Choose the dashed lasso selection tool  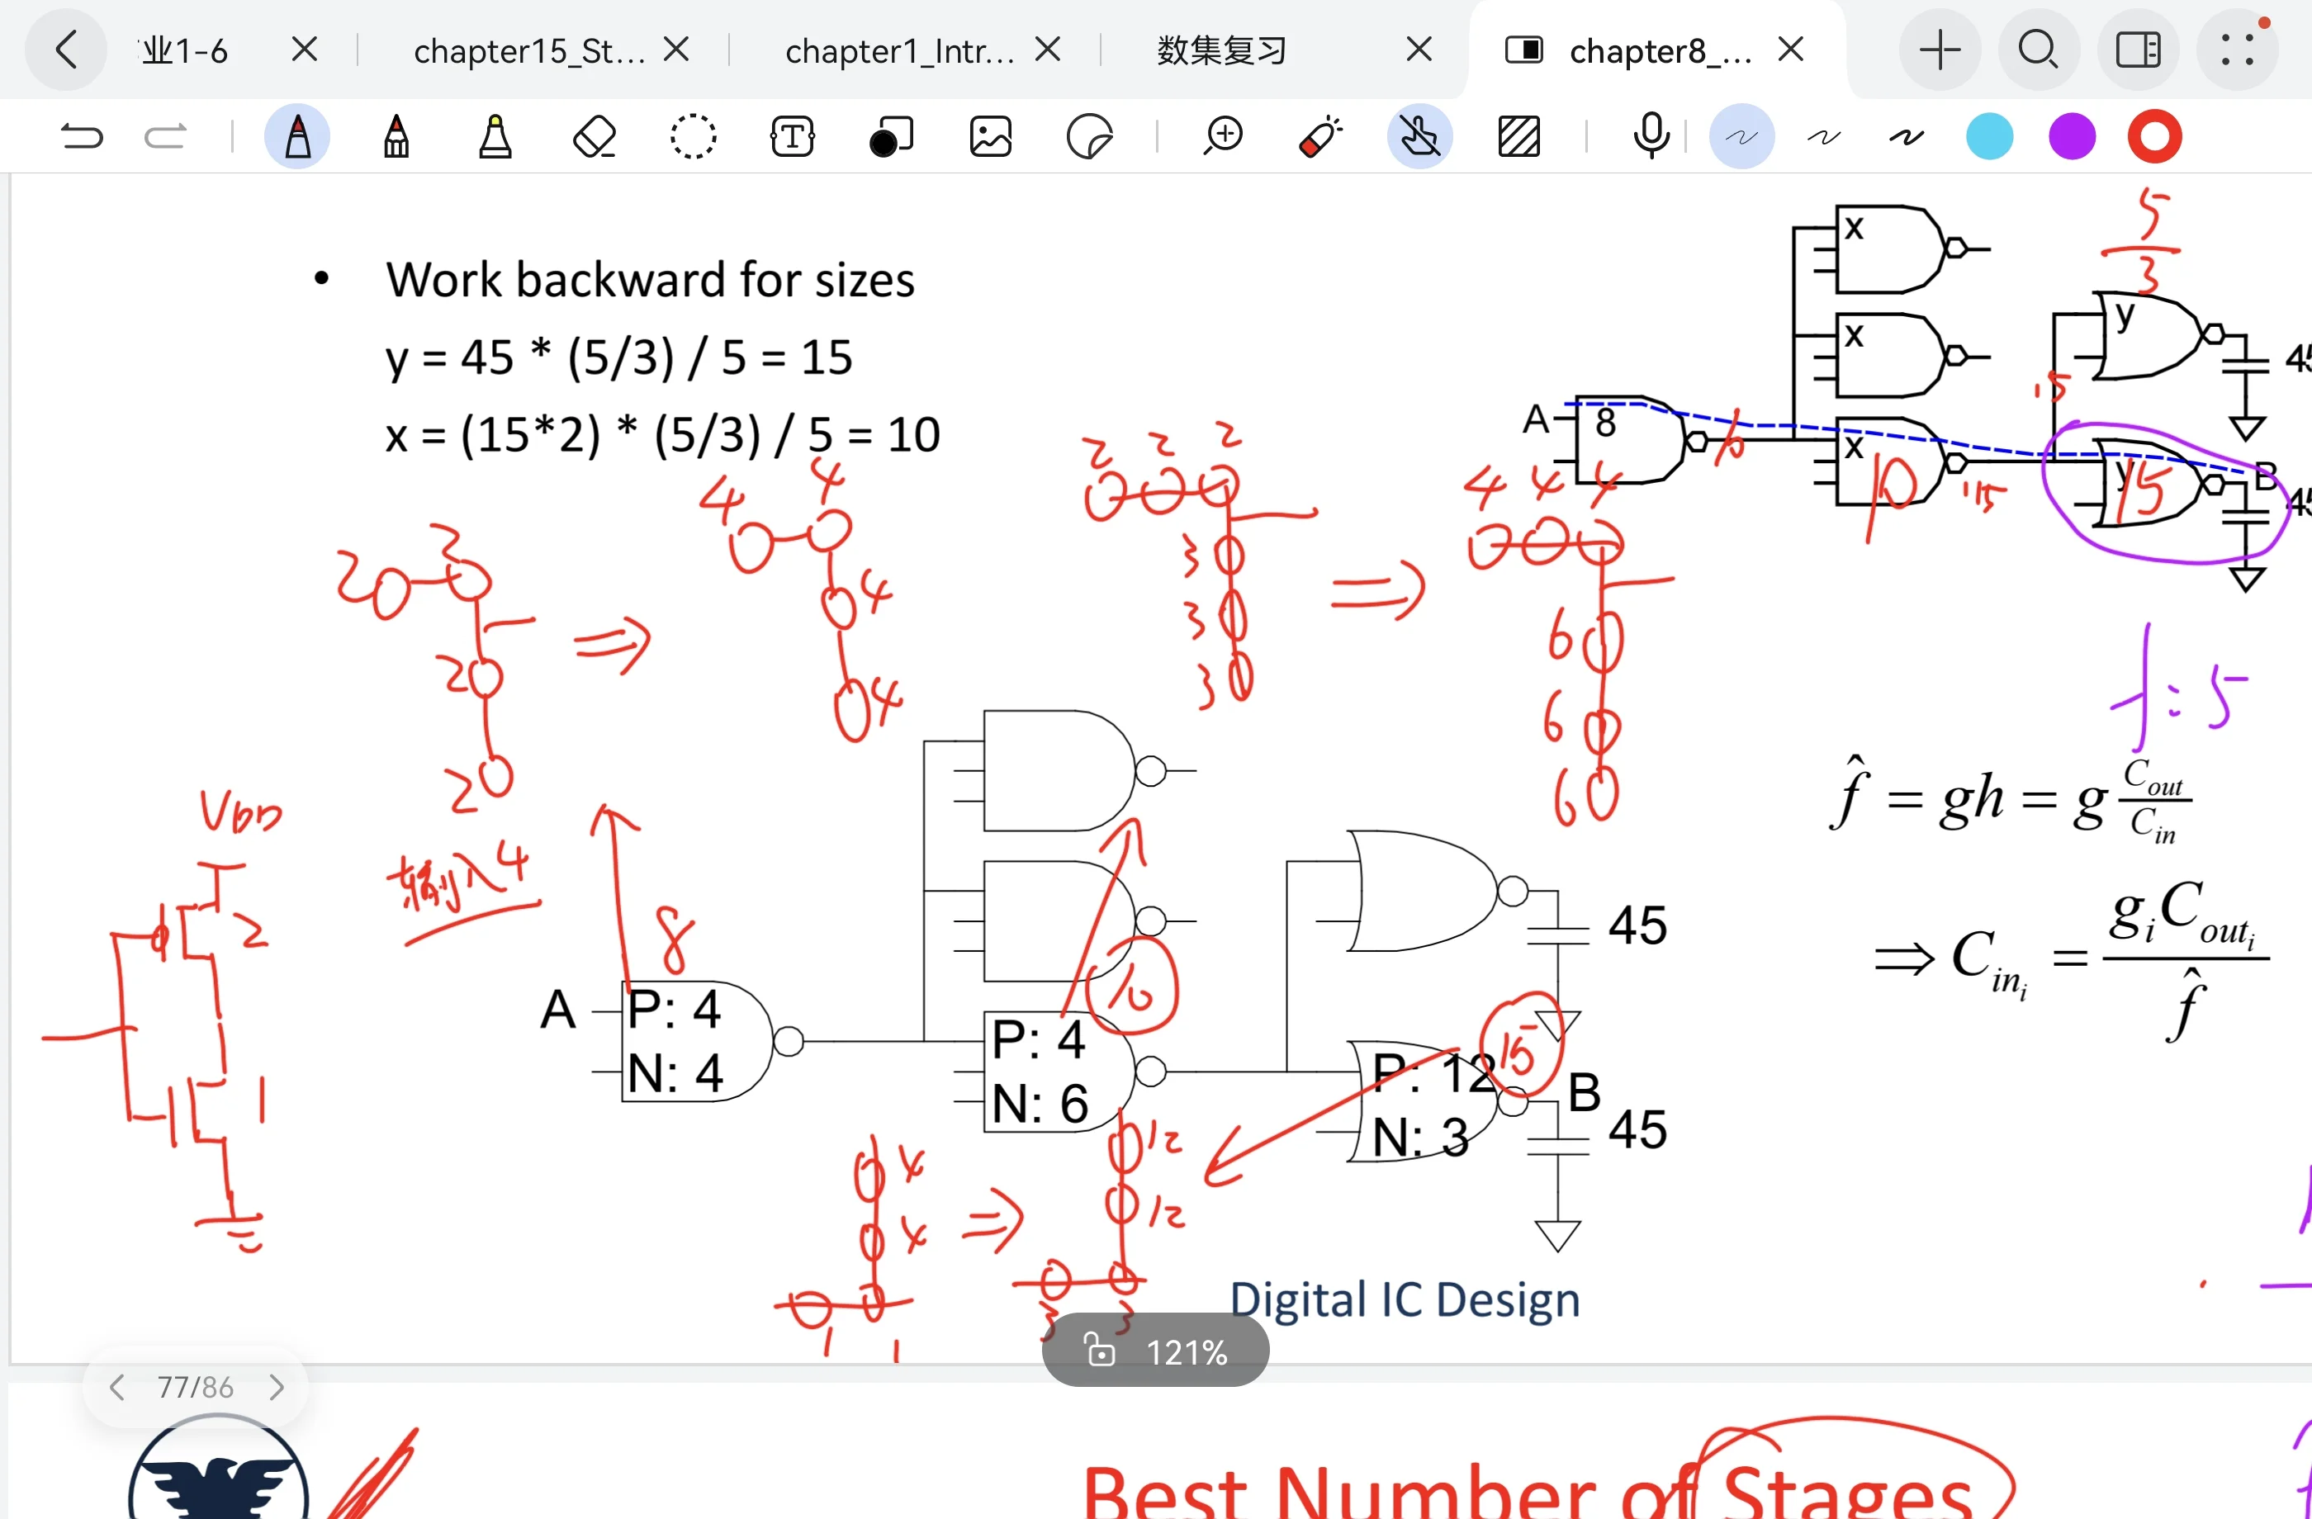point(693,136)
